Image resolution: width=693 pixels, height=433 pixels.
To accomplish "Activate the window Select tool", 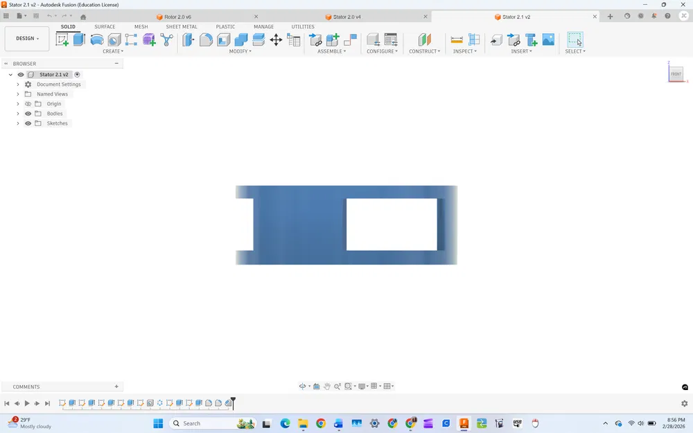I will point(575,39).
